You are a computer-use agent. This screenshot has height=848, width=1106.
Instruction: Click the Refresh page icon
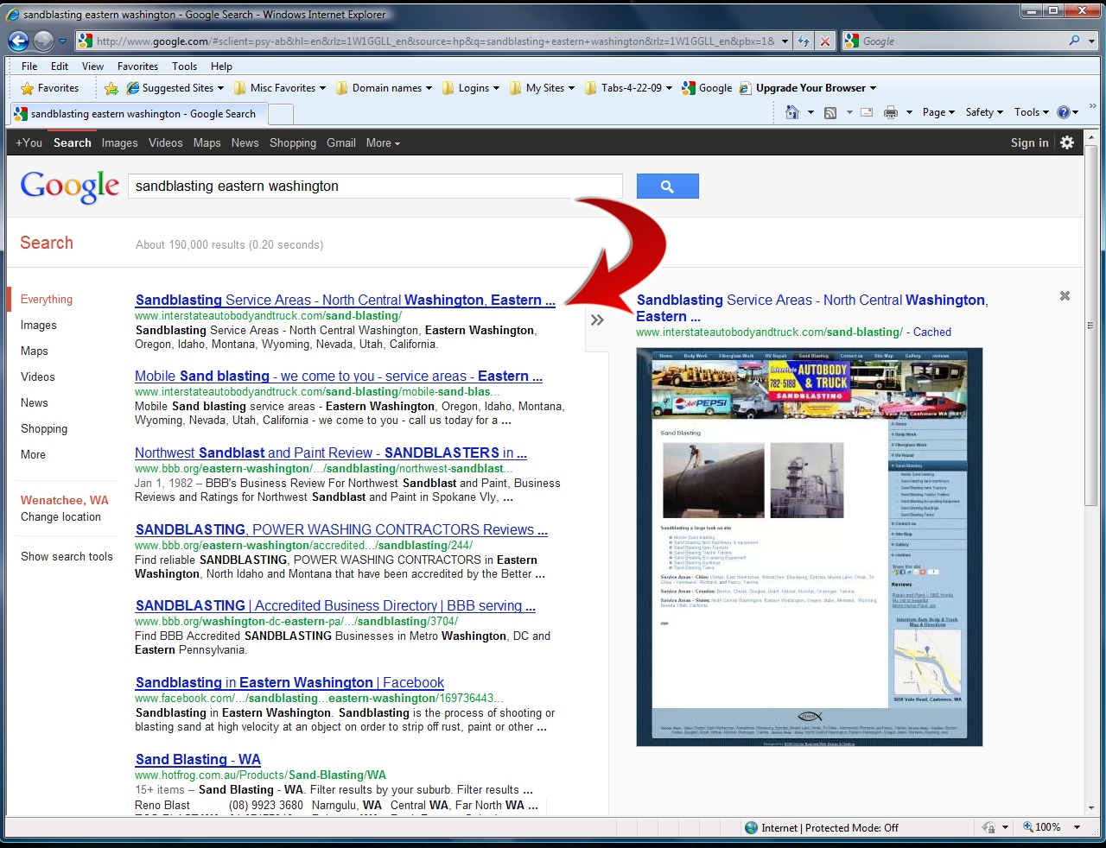[804, 41]
